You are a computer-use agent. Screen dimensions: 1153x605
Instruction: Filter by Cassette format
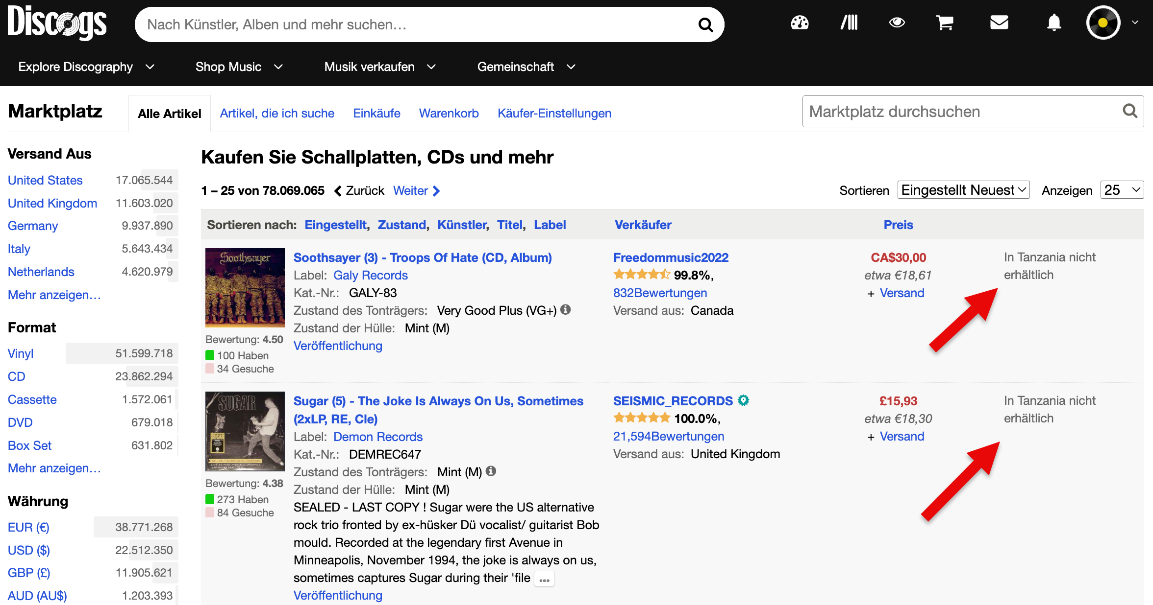32,399
